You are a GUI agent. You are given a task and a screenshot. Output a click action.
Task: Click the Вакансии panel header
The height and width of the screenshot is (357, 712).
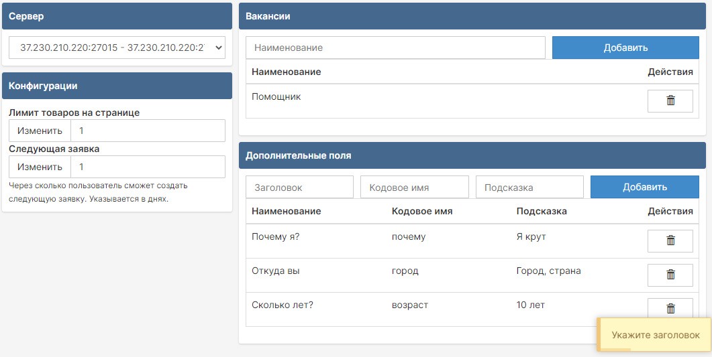click(x=472, y=16)
